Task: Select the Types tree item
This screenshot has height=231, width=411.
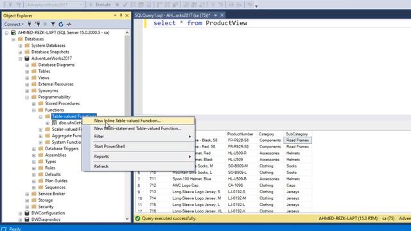Action: 50,162
